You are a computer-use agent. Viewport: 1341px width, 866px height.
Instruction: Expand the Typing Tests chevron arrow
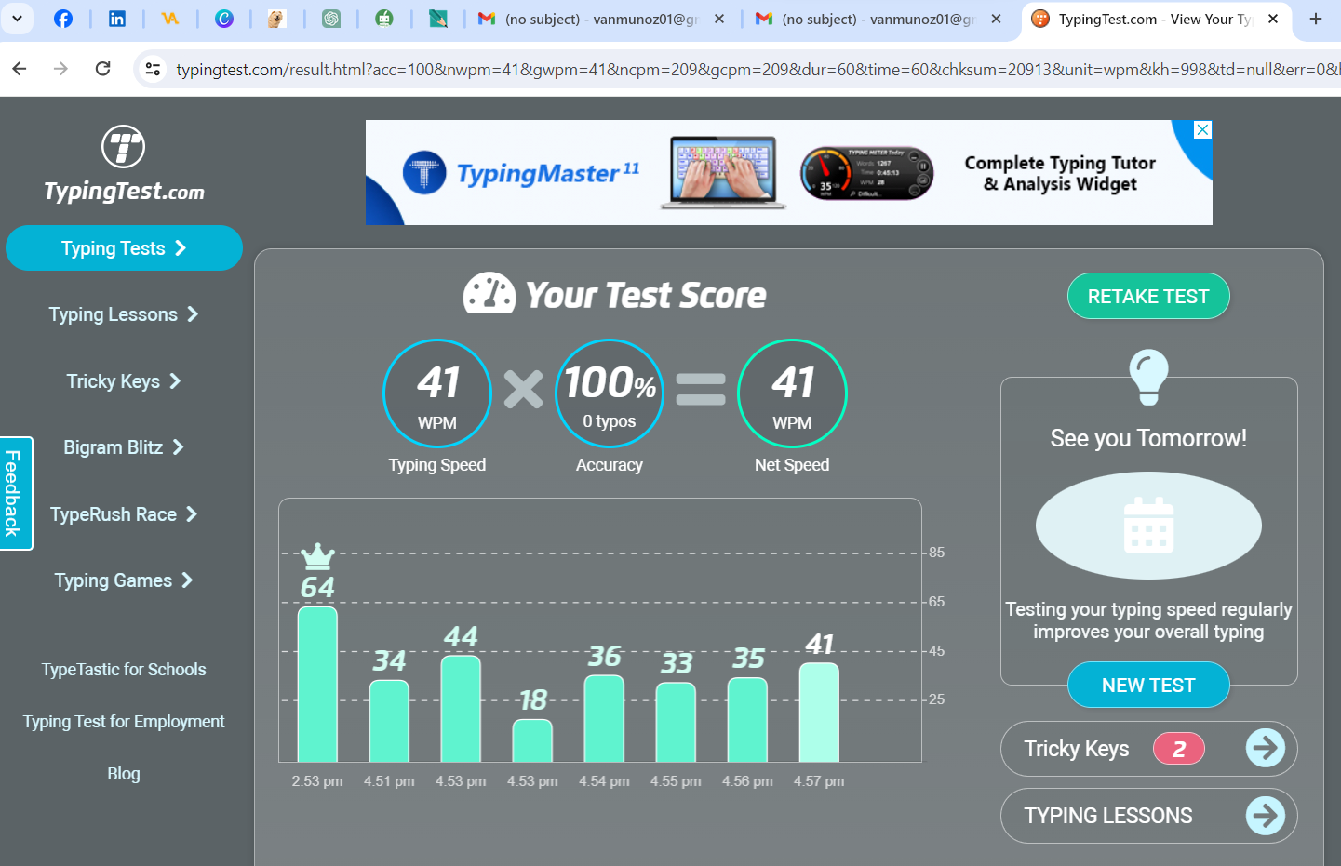pos(181,248)
